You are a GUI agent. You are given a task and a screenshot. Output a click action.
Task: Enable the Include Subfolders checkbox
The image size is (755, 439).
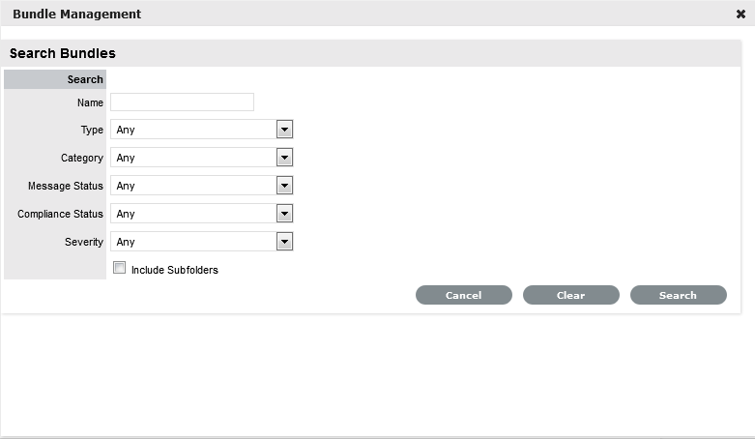(120, 269)
